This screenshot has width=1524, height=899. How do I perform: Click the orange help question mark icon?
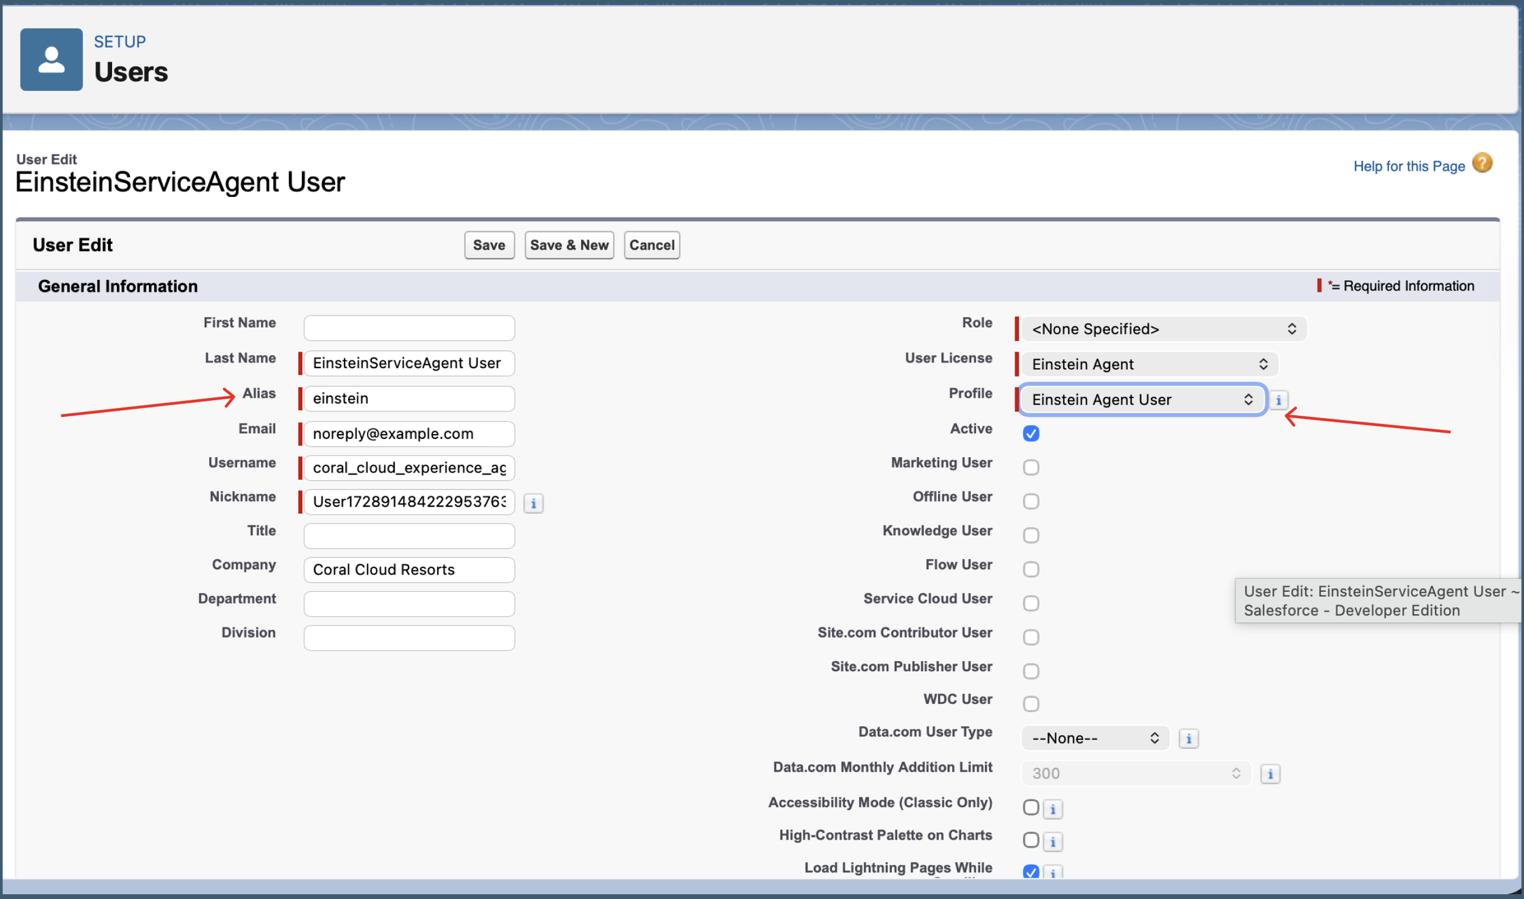pyautogui.click(x=1482, y=163)
